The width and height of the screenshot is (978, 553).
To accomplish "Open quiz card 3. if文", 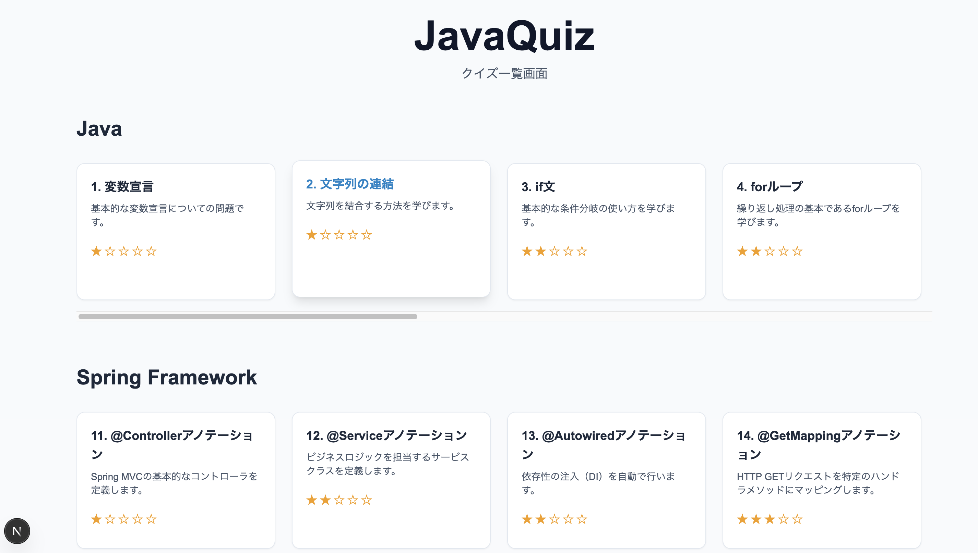I will pyautogui.click(x=606, y=231).
